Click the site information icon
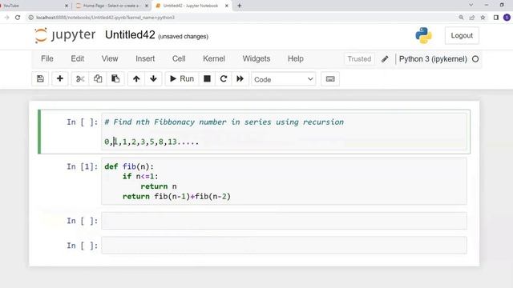Image resolution: width=513 pixels, height=288 pixels. pos(30,18)
